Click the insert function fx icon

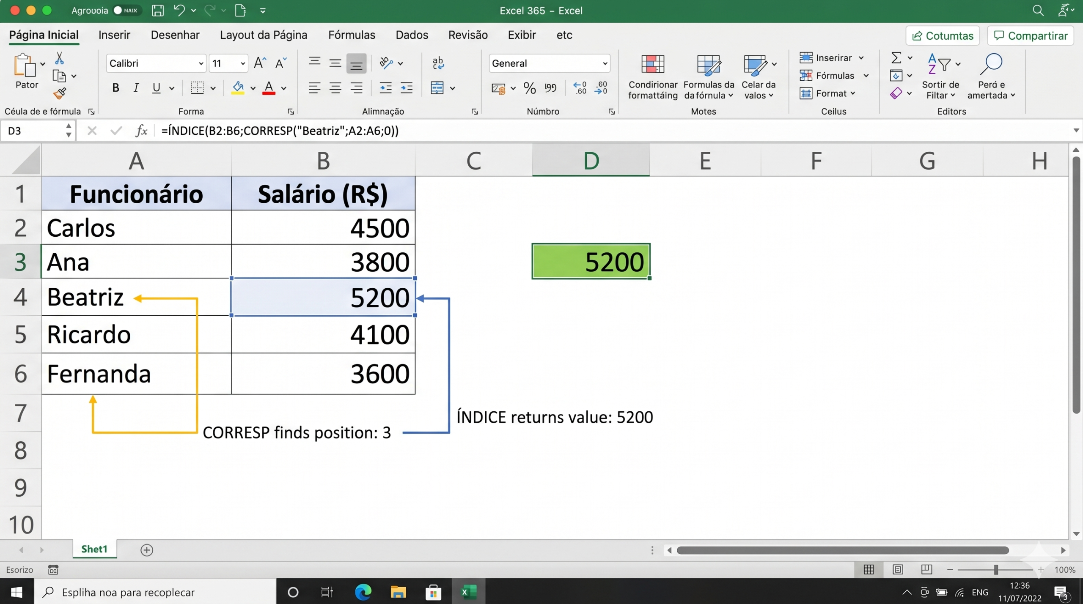(141, 131)
